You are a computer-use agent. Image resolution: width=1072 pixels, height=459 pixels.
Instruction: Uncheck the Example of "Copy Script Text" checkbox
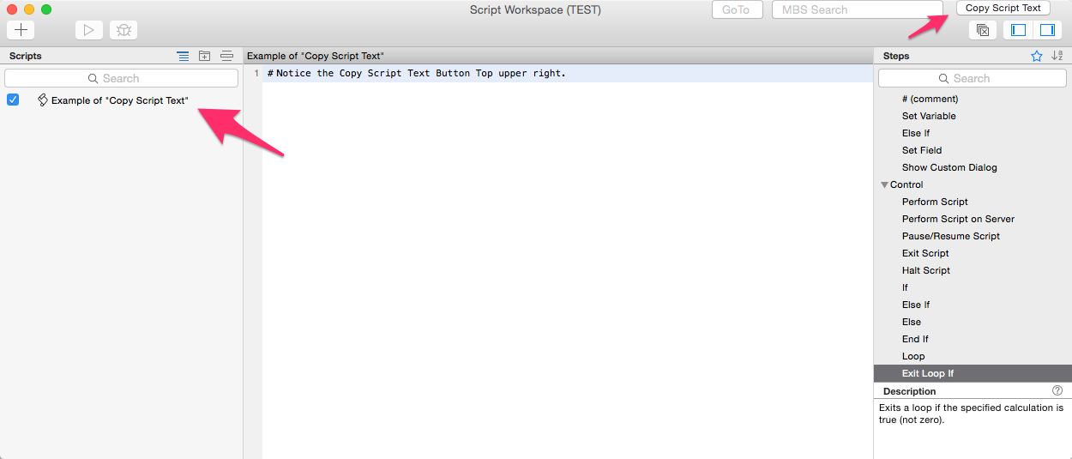(x=13, y=100)
